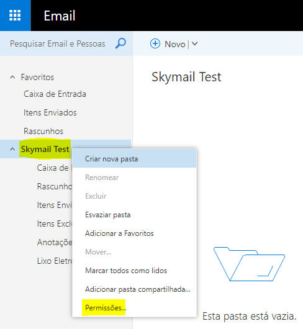Open Rascunhos under Favoritos
The height and width of the screenshot is (329, 303).
pos(43,131)
